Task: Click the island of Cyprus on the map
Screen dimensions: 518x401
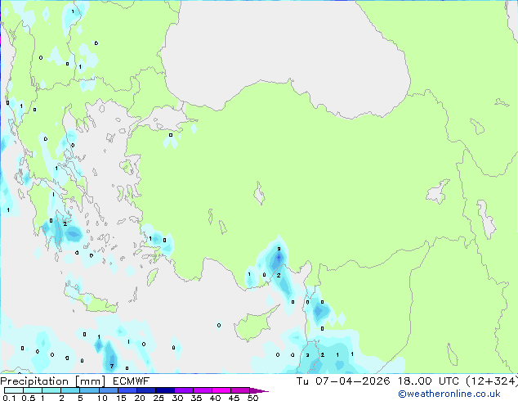Action: [x=254, y=324]
